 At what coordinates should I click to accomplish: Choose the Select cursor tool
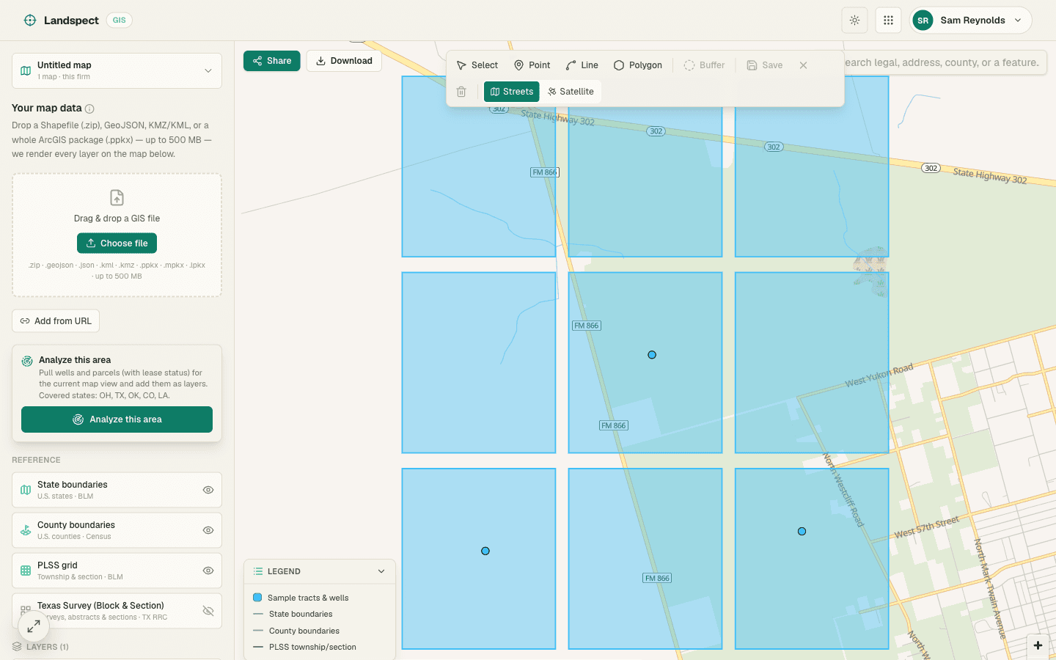pyautogui.click(x=477, y=65)
